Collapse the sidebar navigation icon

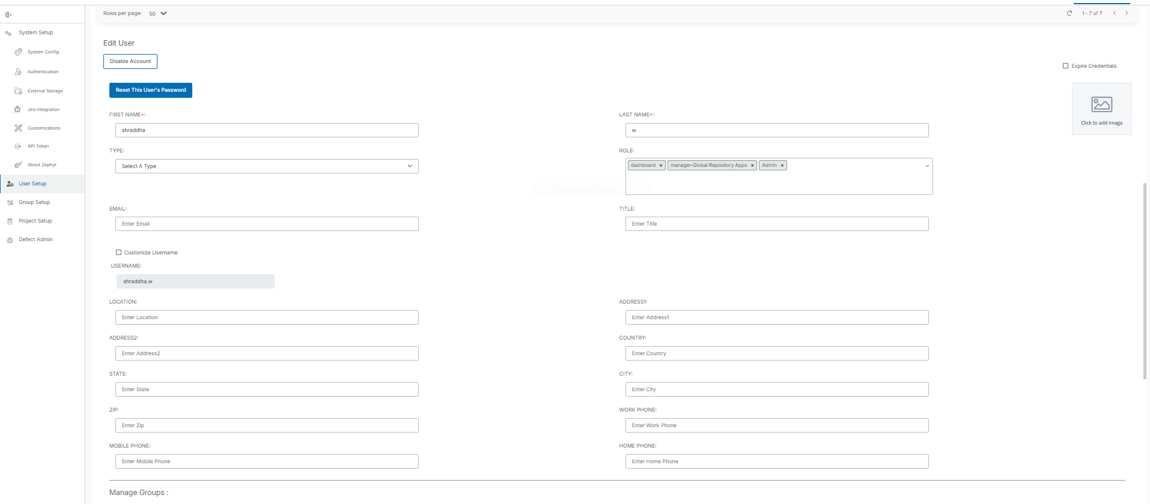coord(8,14)
